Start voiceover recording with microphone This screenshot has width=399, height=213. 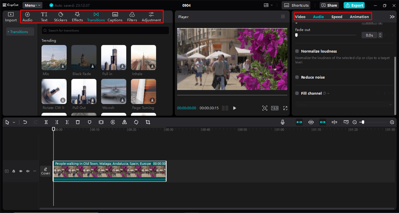point(283,122)
